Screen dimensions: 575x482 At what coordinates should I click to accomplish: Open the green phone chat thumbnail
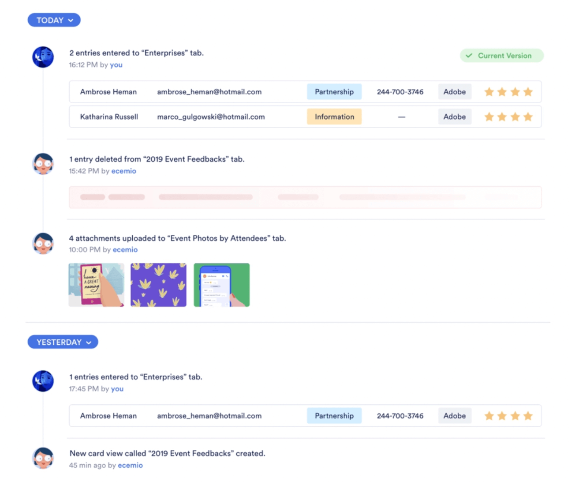(x=221, y=285)
